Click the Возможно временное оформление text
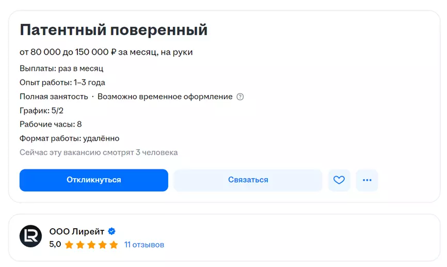 click(x=165, y=97)
